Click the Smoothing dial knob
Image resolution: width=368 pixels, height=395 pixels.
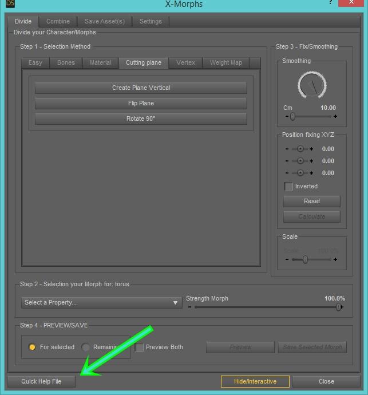pyautogui.click(x=312, y=85)
